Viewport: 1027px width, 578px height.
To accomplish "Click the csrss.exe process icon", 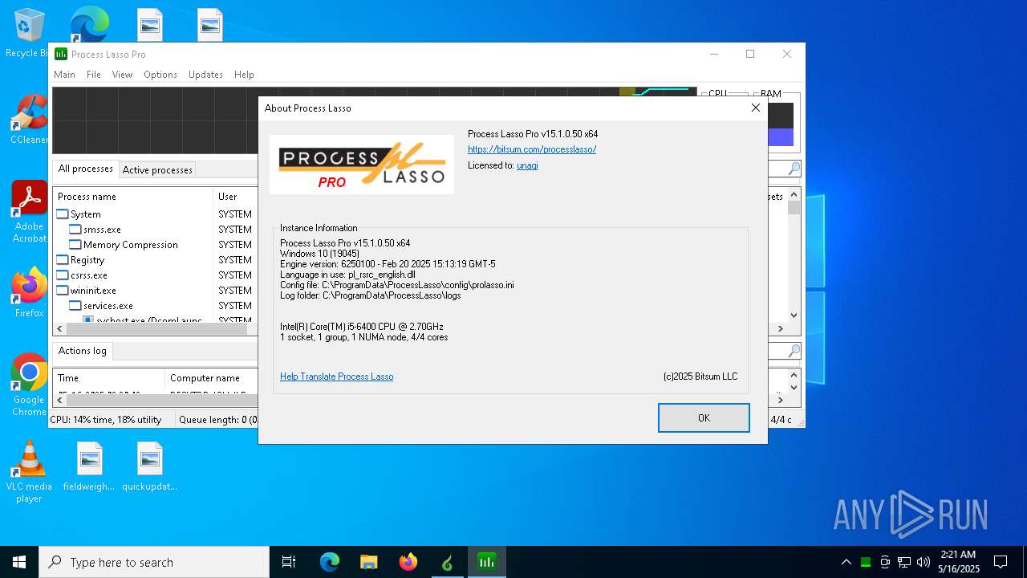I will [x=62, y=275].
